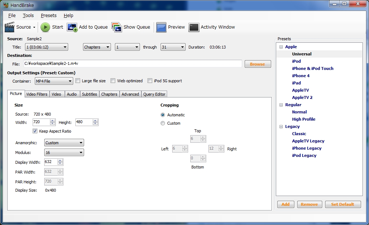
Task: Select the Custom cropping radio button
Action: tap(163, 123)
